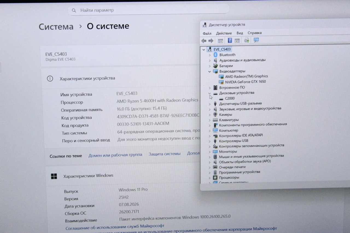Click the product code 00330-53101-13431-AAOEM

[x=143, y=124]
